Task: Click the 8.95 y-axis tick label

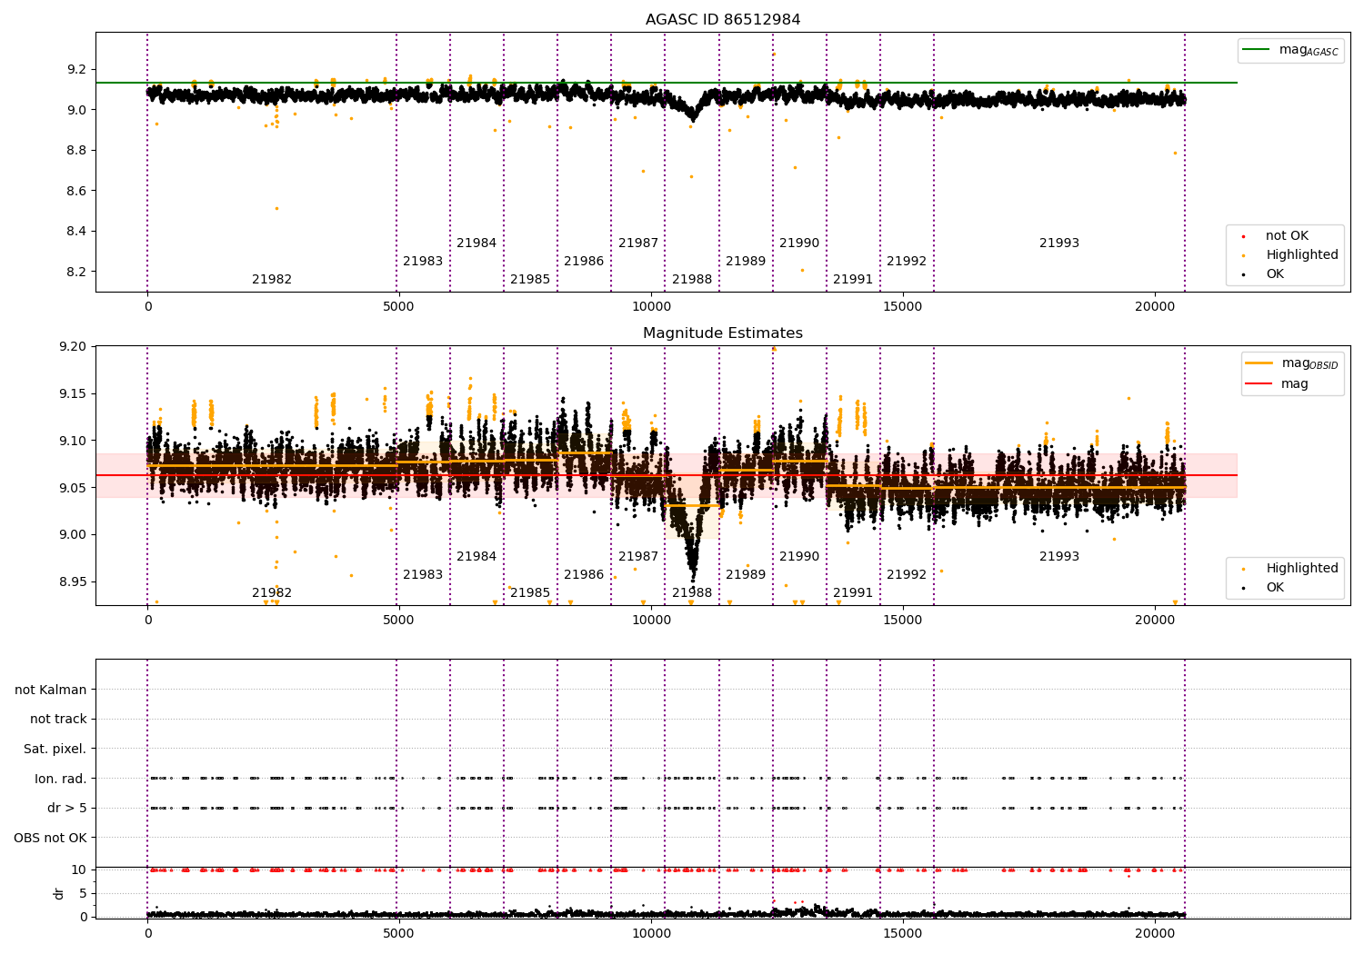Action: point(73,581)
